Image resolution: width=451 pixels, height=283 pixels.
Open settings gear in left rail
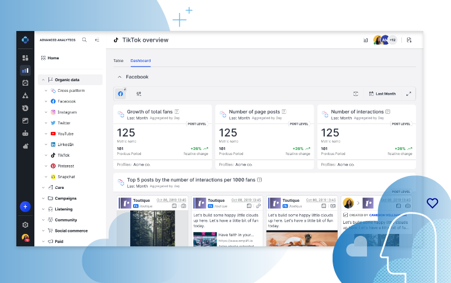point(25,225)
